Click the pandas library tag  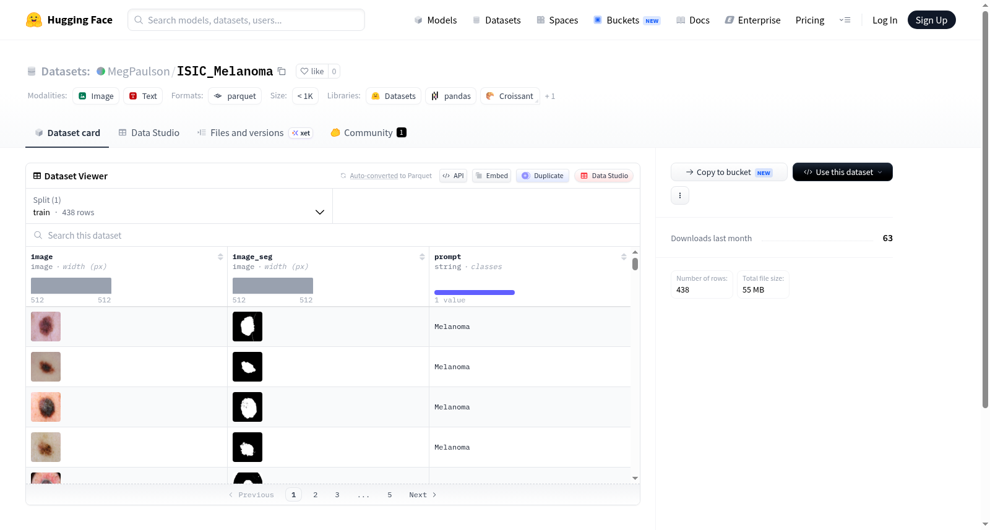[x=451, y=96]
